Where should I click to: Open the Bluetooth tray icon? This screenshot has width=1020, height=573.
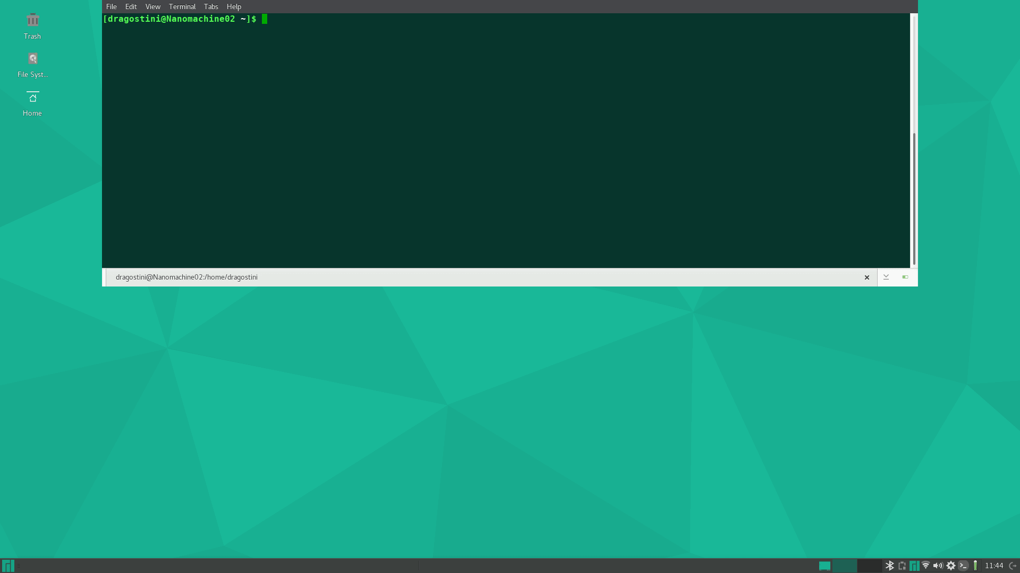[x=889, y=566]
